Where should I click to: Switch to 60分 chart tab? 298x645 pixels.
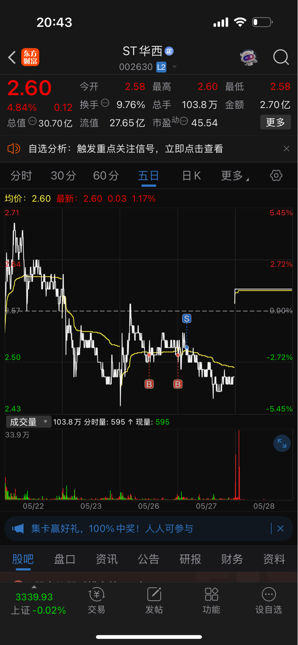pyautogui.click(x=106, y=176)
